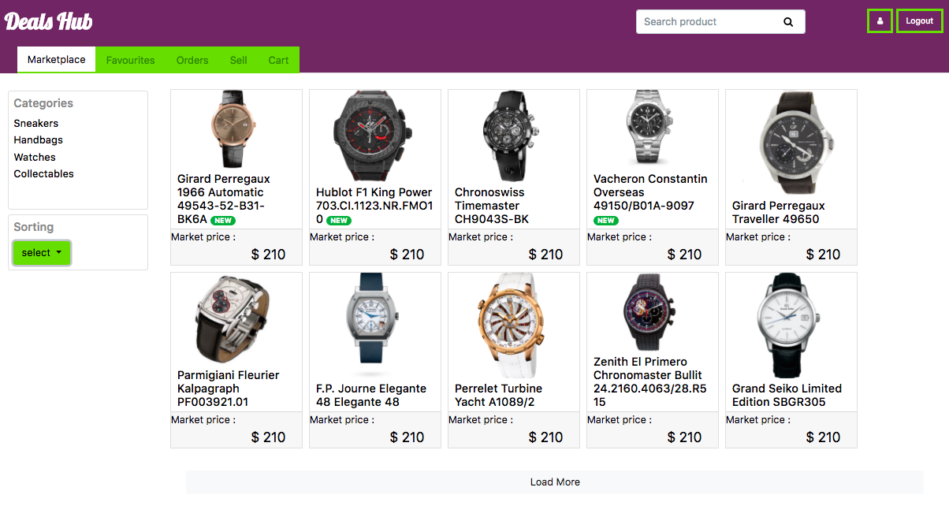The height and width of the screenshot is (506, 949).
Task: Focus the Search product field
Action: (705, 22)
